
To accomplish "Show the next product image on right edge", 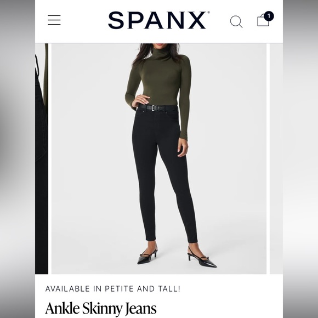I will (276, 158).
